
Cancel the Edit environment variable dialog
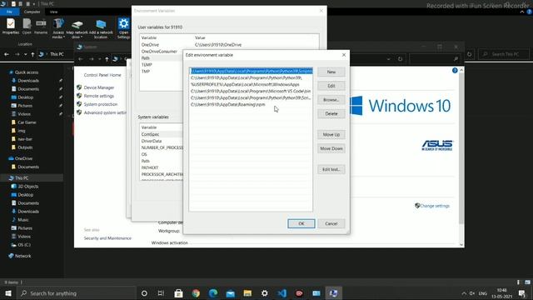[331, 223]
